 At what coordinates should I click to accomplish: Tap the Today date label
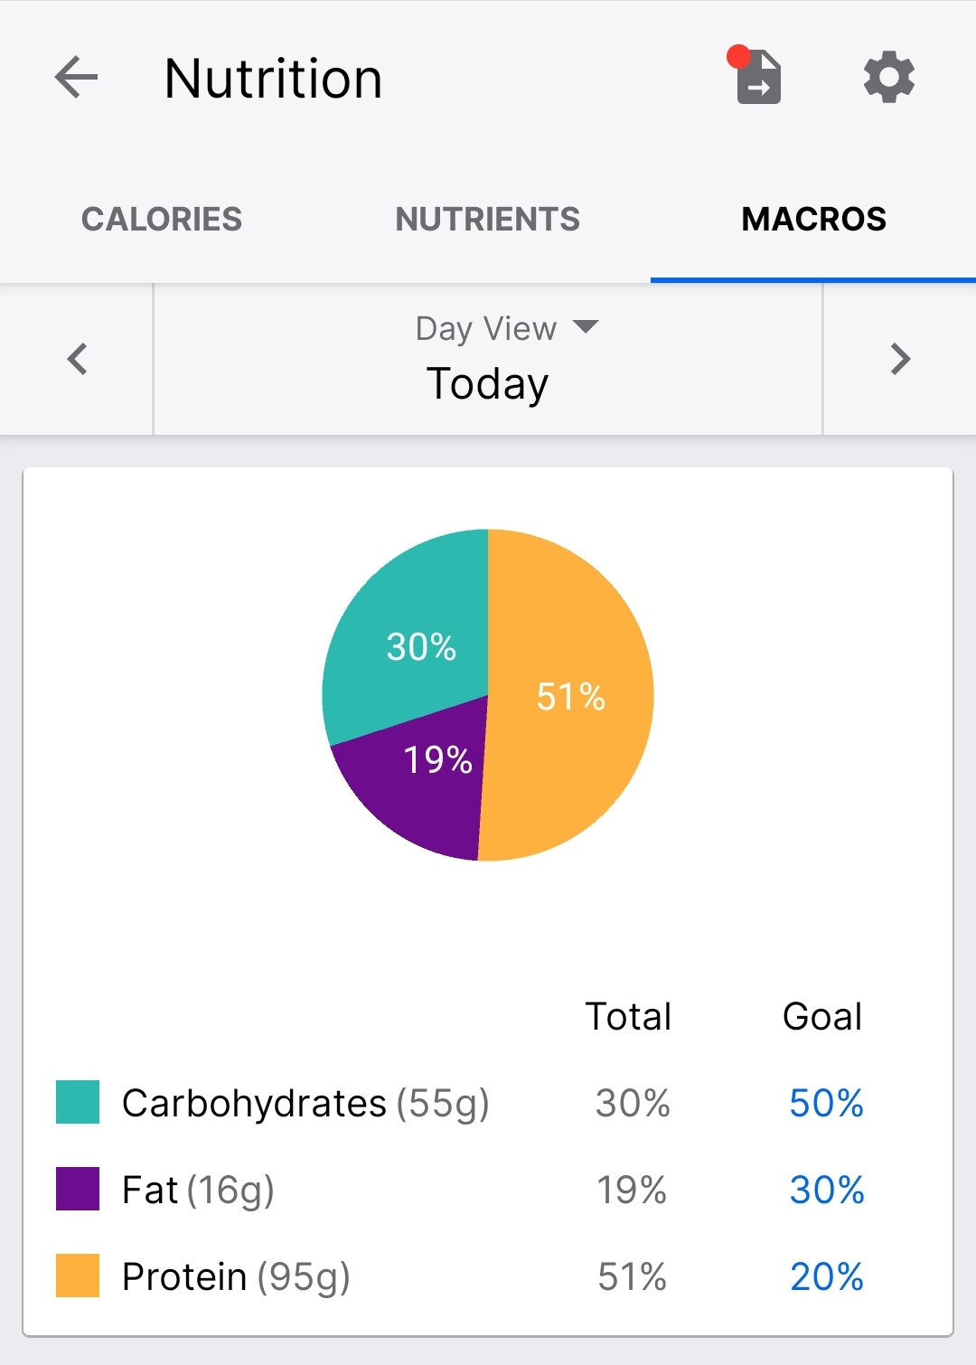point(487,383)
